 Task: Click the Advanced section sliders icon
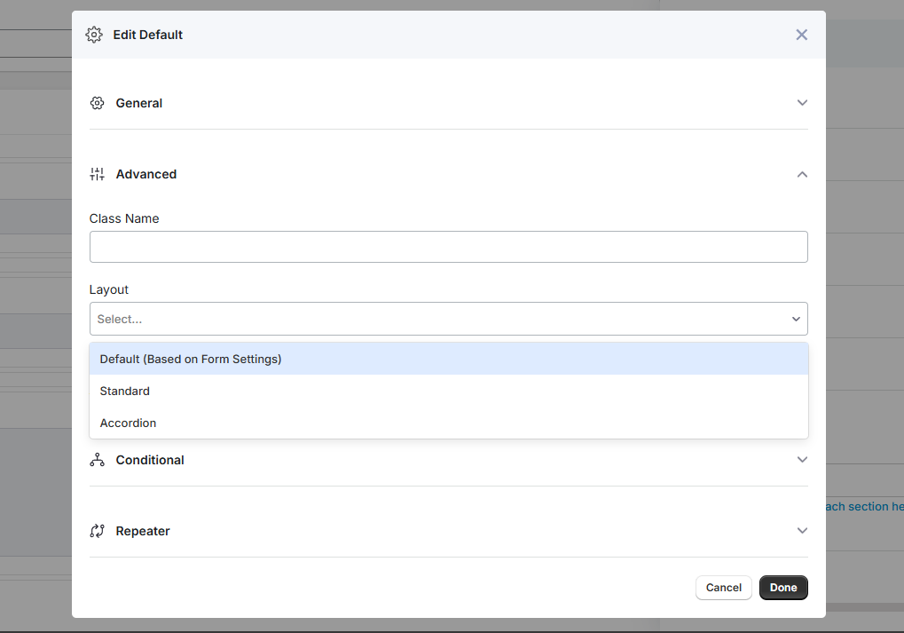(x=98, y=174)
